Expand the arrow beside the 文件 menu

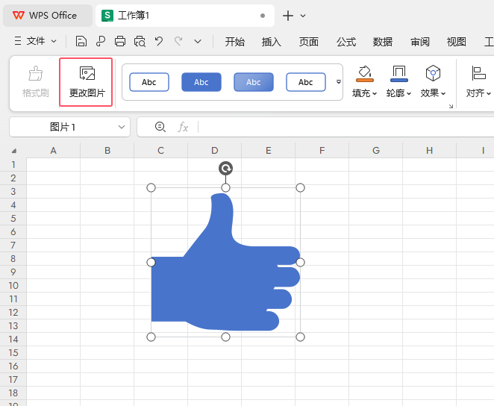(54, 41)
